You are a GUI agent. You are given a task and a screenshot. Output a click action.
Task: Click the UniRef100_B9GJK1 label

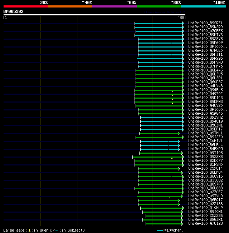(x=205, y=220)
